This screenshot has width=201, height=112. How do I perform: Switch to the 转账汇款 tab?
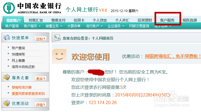point(36,20)
